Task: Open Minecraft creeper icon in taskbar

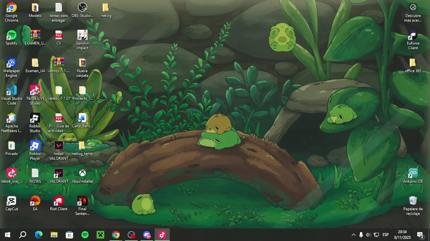Action: (x=100, y=235)
